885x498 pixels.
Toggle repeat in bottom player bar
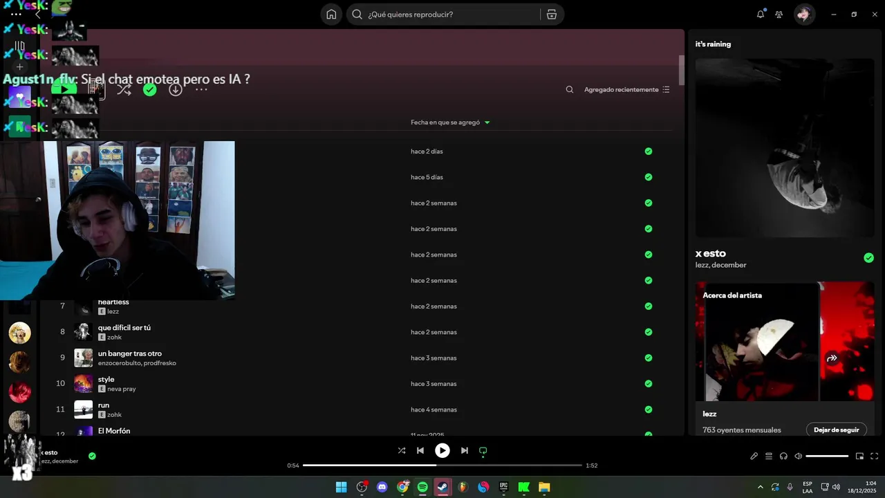[x=483, y=450]
